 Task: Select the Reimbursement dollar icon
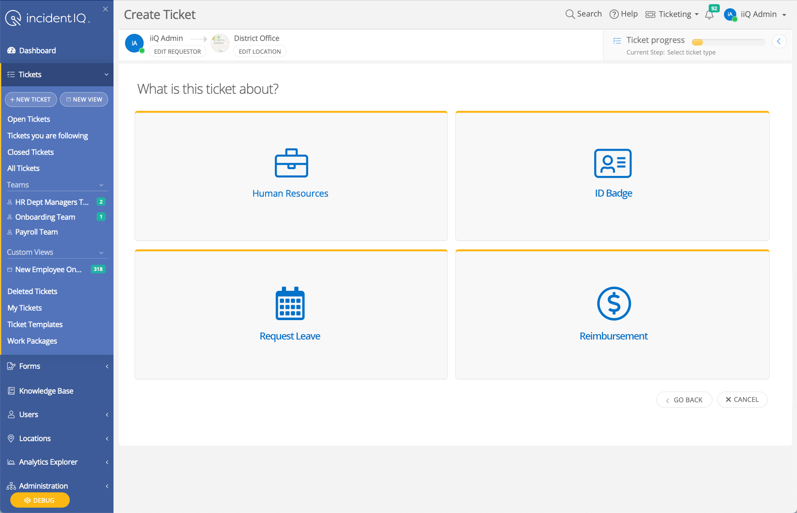coord(613,304)
